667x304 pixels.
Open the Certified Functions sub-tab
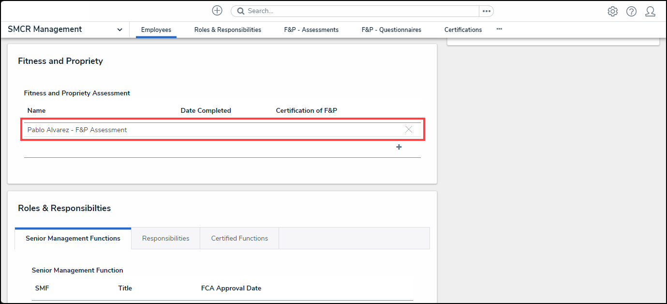pos(239,238)
